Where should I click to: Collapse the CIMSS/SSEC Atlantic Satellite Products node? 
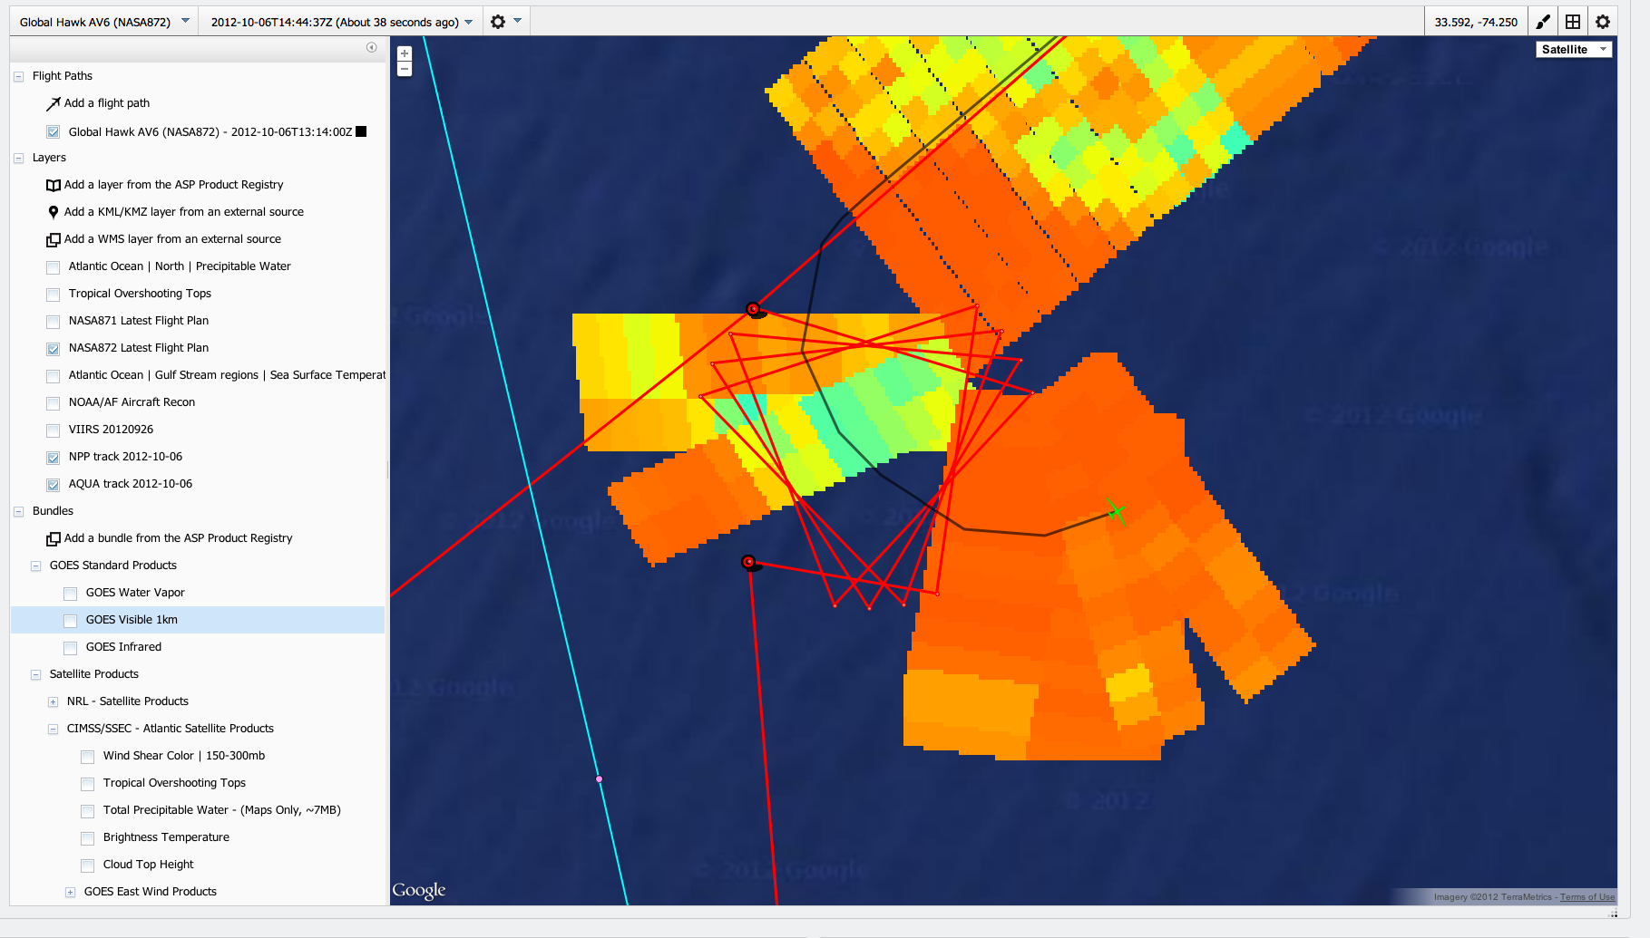click(53, 730)
